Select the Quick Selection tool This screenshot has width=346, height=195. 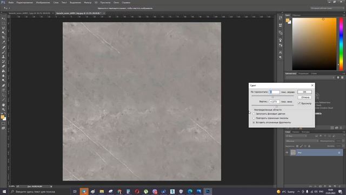click(x=3, y=32)
